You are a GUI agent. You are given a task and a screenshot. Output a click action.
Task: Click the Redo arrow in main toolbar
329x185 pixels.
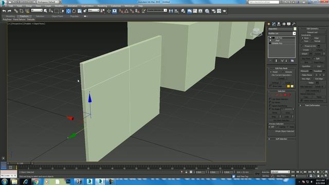point(9,11)
